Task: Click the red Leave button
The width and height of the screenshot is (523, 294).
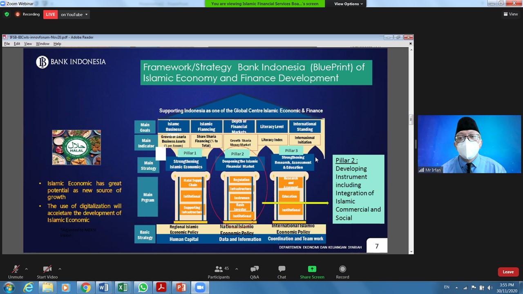Action: (508, 272)
